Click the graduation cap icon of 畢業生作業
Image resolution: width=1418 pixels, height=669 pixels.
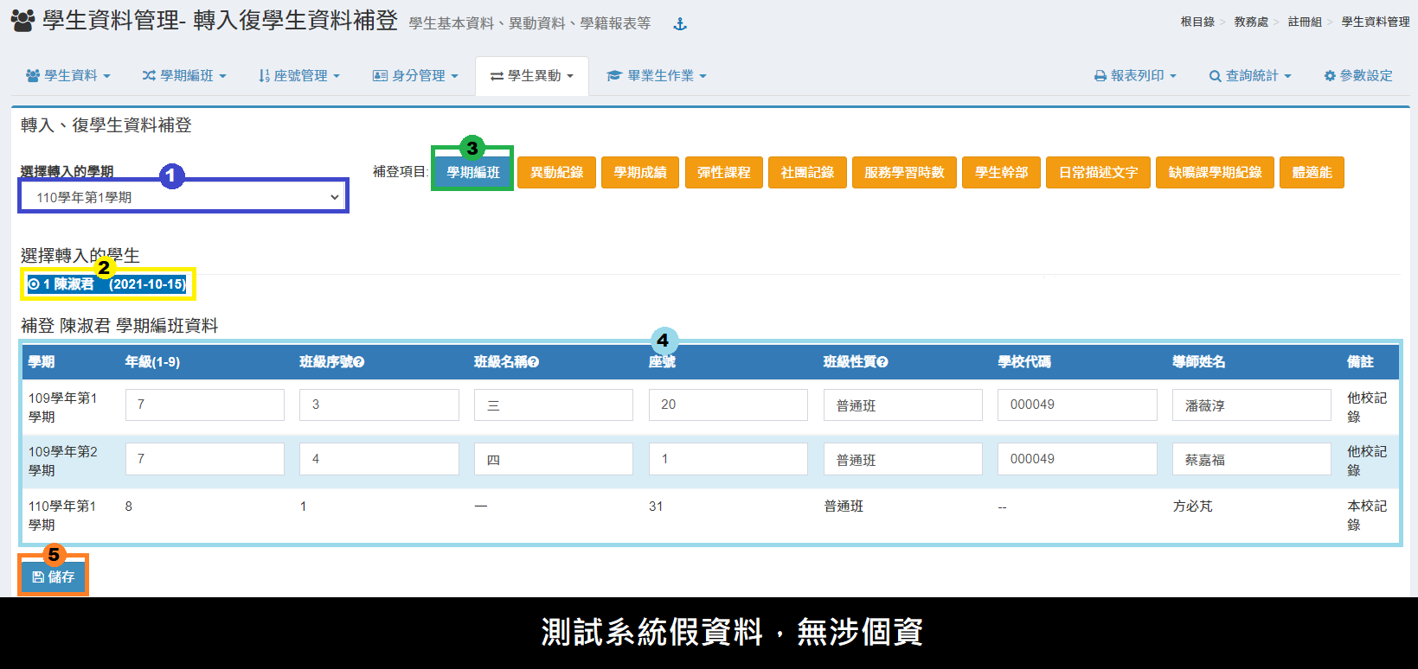tap(614, 76)
